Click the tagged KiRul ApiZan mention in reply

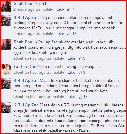tap(46, 42)
